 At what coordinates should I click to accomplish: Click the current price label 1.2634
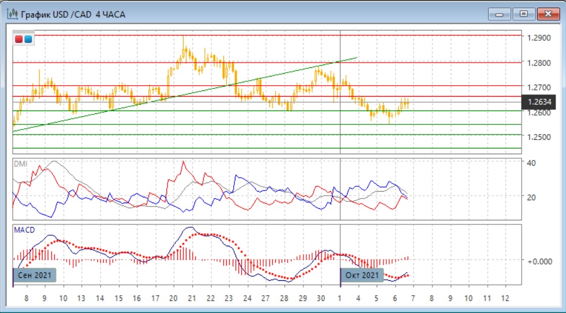[538, 102]
